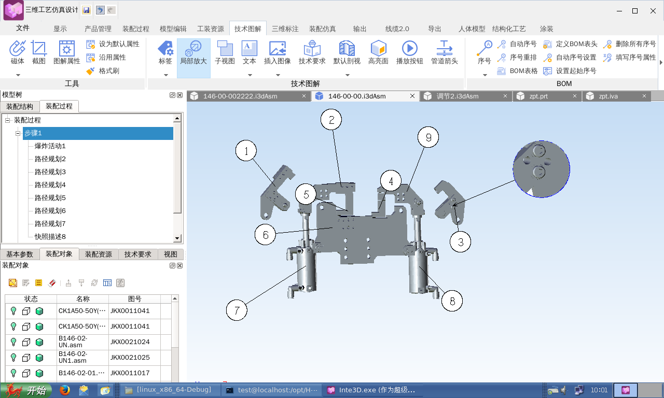Click 删除所有序号 button
The height and width of the screenshot is (398, 664).
tap(630, 44)
